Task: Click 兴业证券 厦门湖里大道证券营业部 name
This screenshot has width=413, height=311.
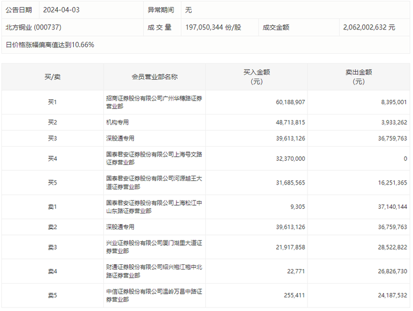Action: click(154, 247)
